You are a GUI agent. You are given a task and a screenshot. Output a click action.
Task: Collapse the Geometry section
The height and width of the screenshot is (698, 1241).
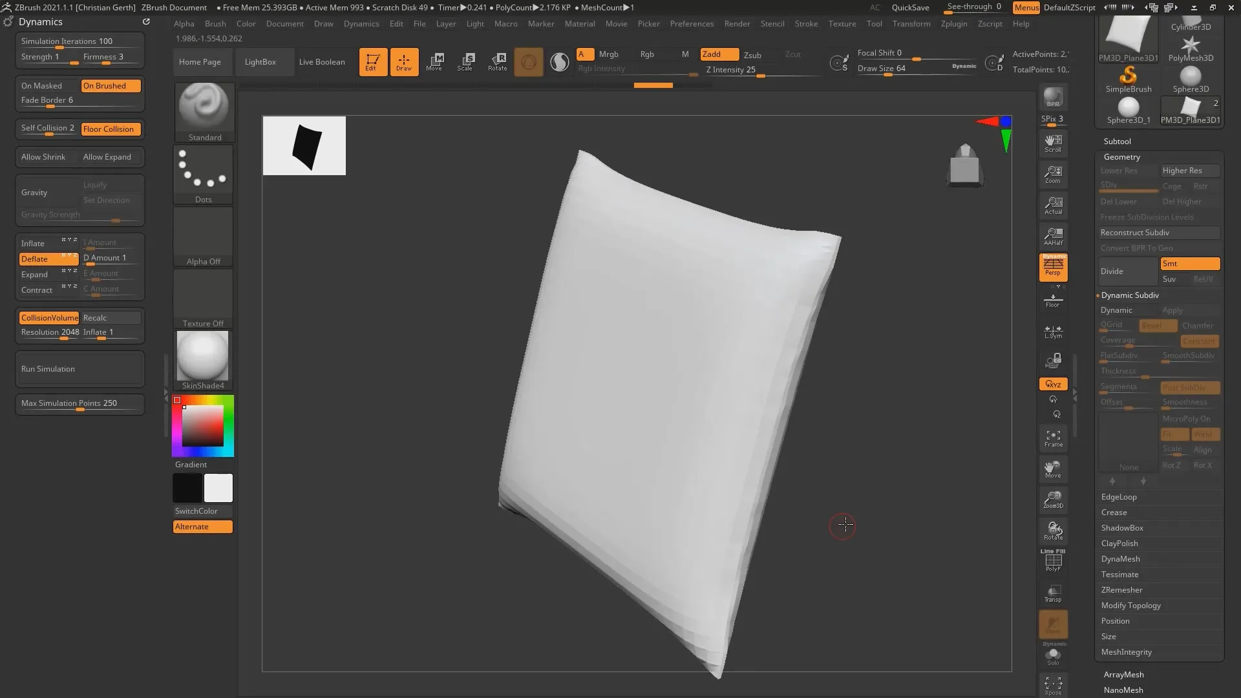coord(1121,157)
